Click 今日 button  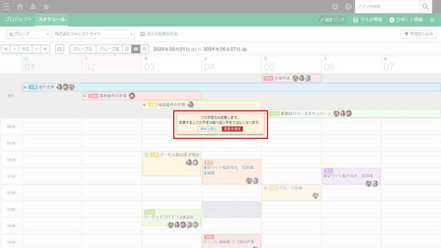point(25,49)
